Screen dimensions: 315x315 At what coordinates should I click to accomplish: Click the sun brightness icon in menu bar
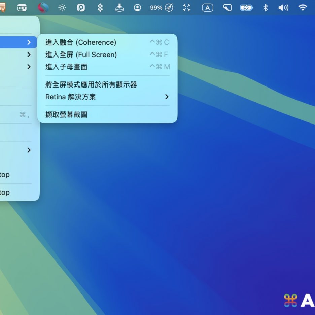coord(62,8)
